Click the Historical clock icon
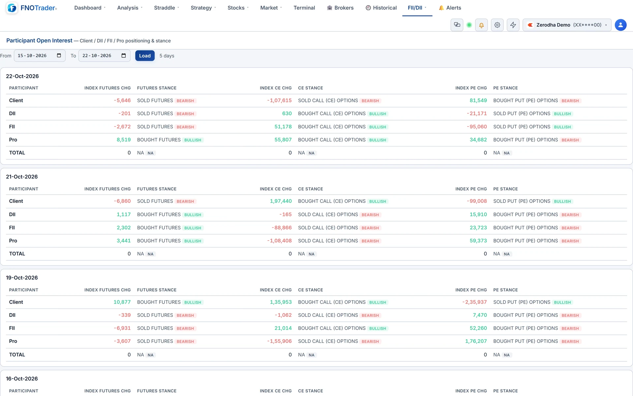Screen dimensions: 633x396 [x=368, y=8]
